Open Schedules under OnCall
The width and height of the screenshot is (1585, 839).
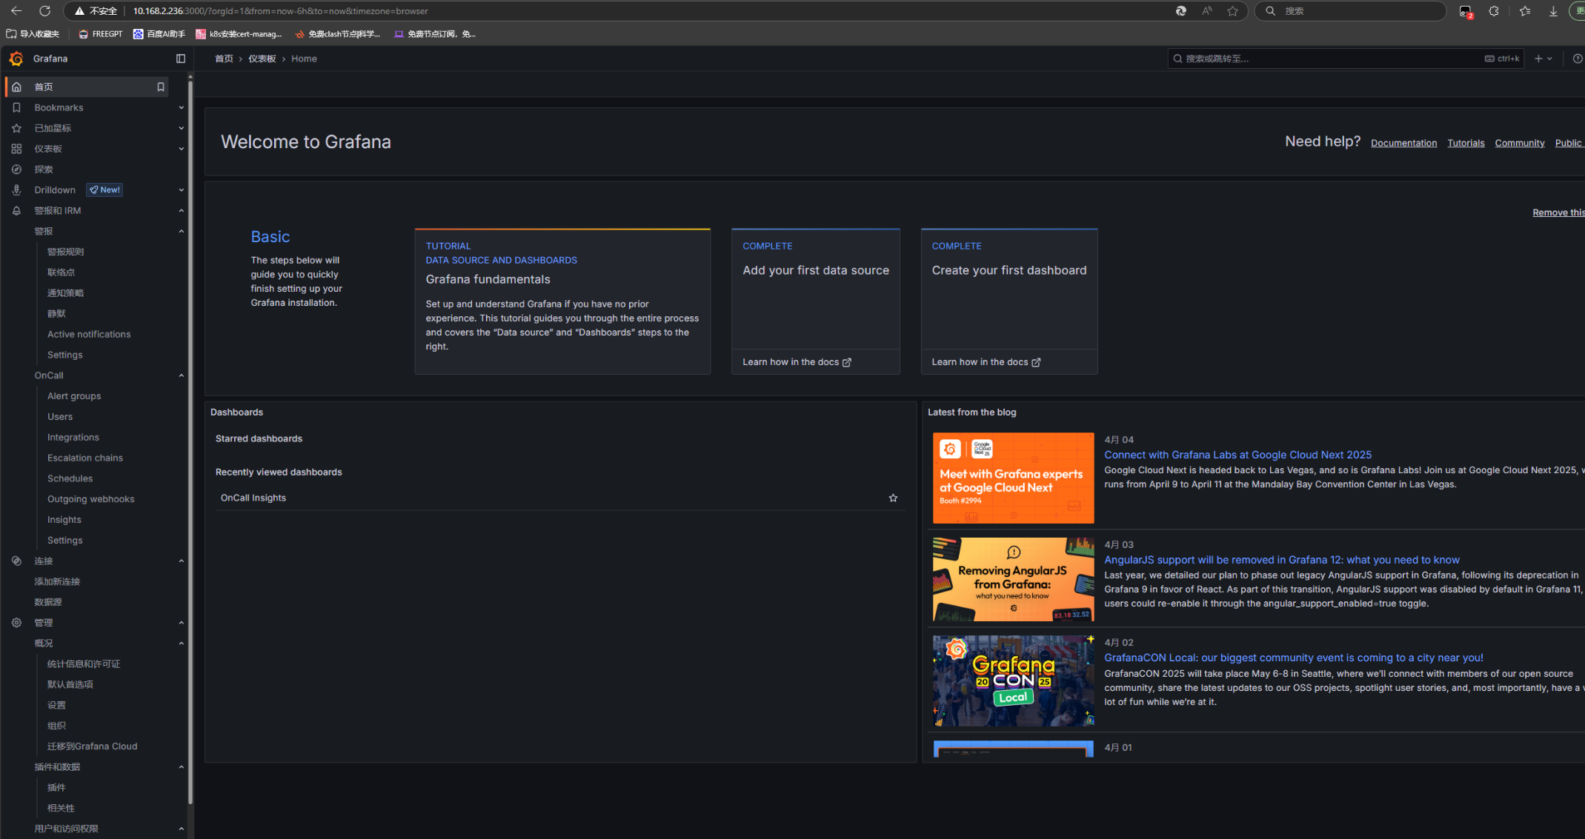(70, 478)
